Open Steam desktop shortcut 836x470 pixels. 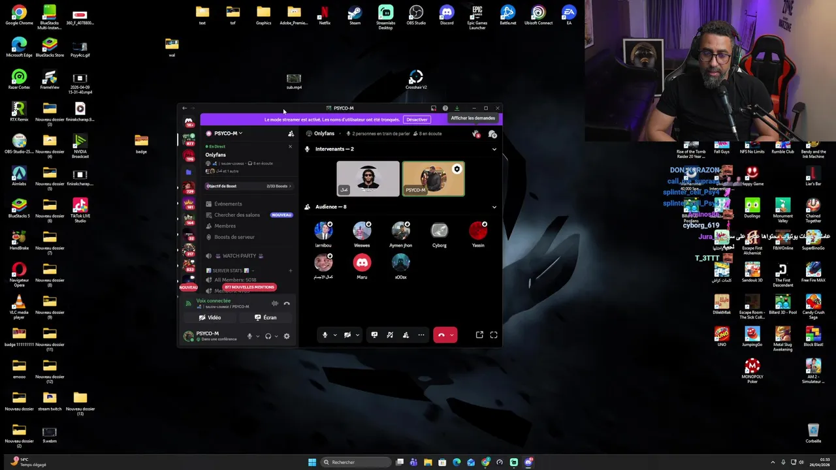pyautogui.click(x=355, y=15)
